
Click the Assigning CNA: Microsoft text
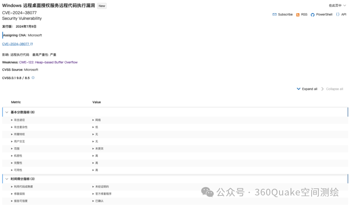tap(22, 35)
